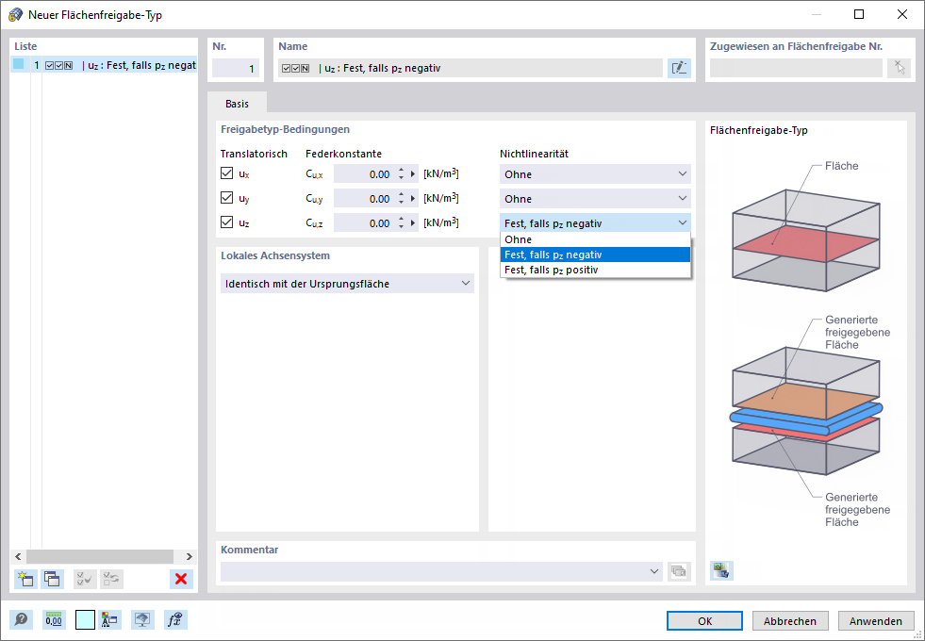Click the select all check icon

85,579
